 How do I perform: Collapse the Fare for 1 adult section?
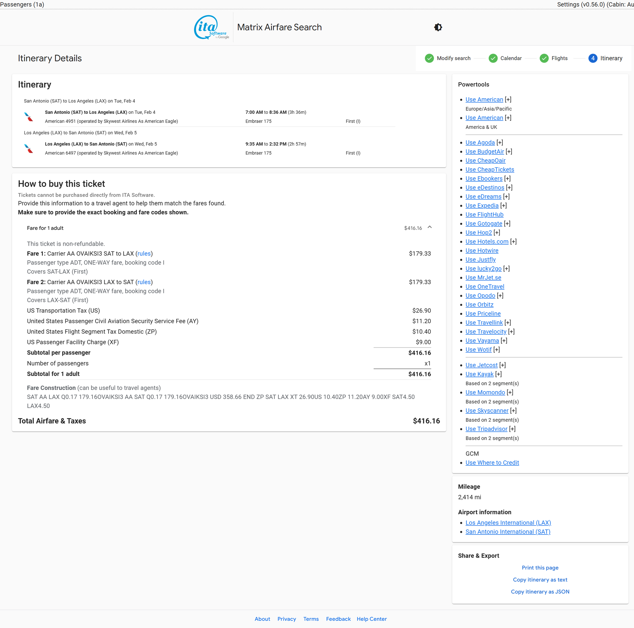(x=430, y=227)
